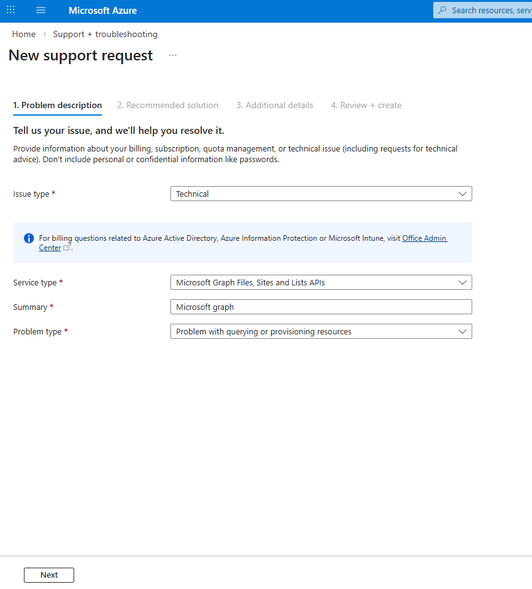Click the Summary label

point(30,307)
